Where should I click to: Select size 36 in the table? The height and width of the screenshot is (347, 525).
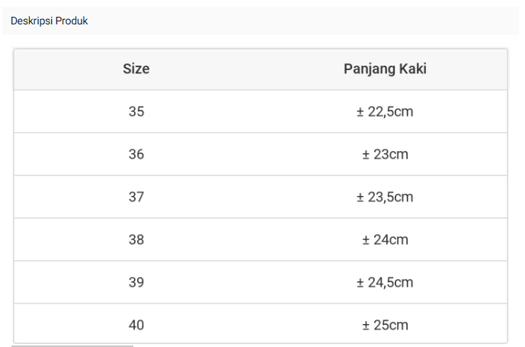pyautogui.click(x=136, y=155)
